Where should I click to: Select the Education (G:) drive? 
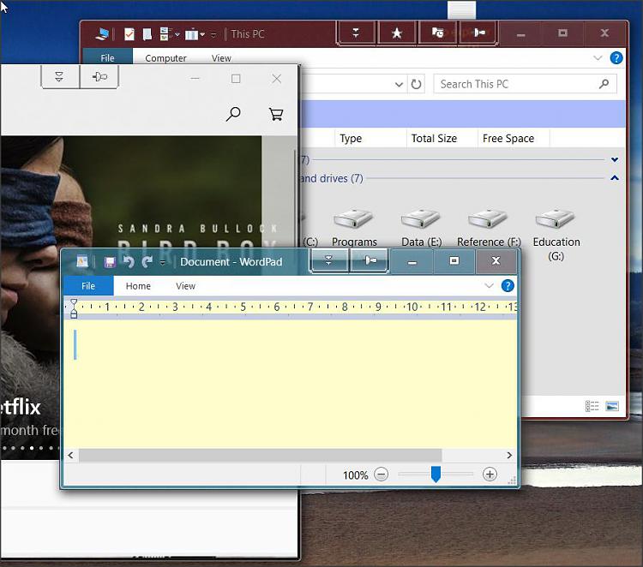556,235
